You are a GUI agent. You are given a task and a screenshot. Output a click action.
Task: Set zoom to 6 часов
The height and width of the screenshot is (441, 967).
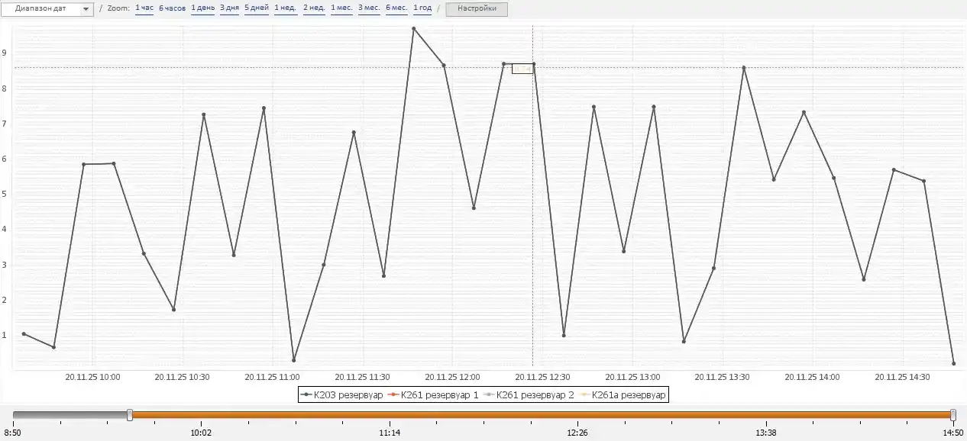(172, 8)
